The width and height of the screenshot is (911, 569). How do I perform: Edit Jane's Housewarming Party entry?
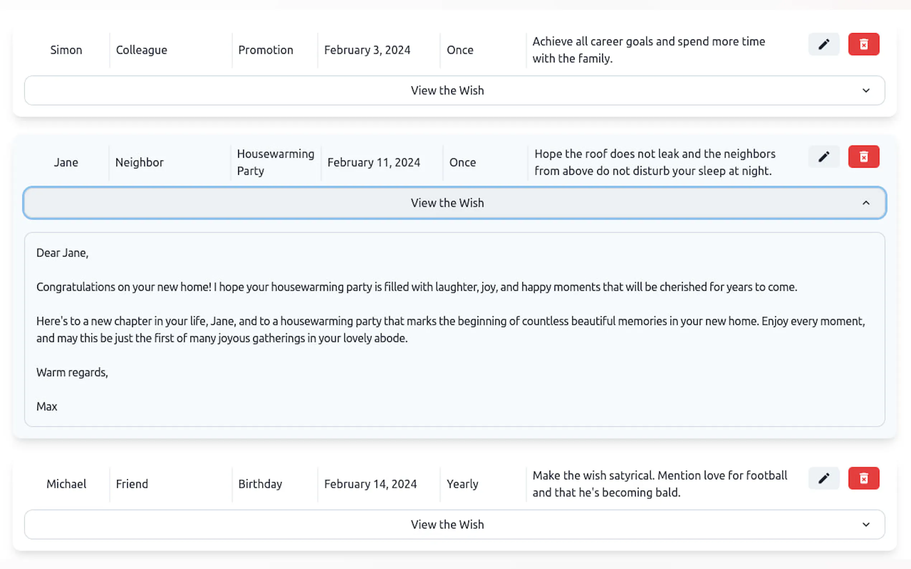click(x=823, y=157)
